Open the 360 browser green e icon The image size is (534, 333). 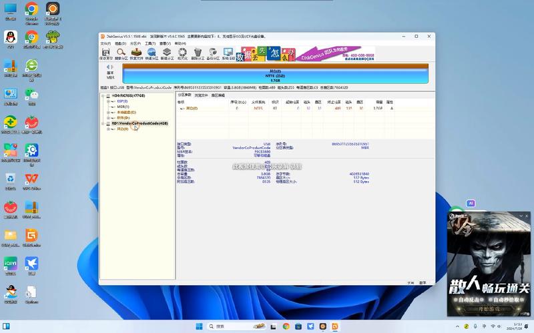coord(31,71)
